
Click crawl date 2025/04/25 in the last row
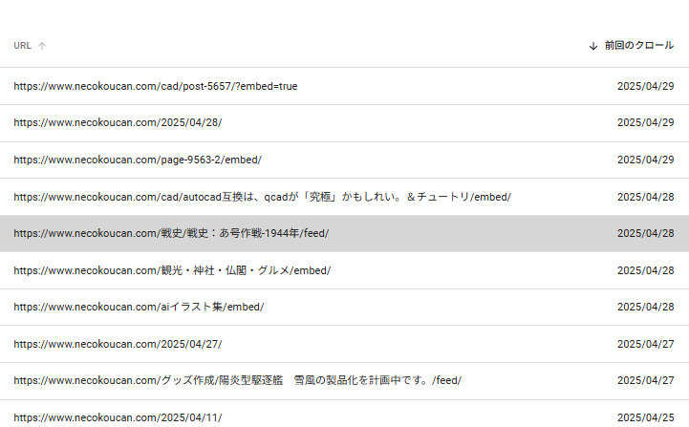645,417
